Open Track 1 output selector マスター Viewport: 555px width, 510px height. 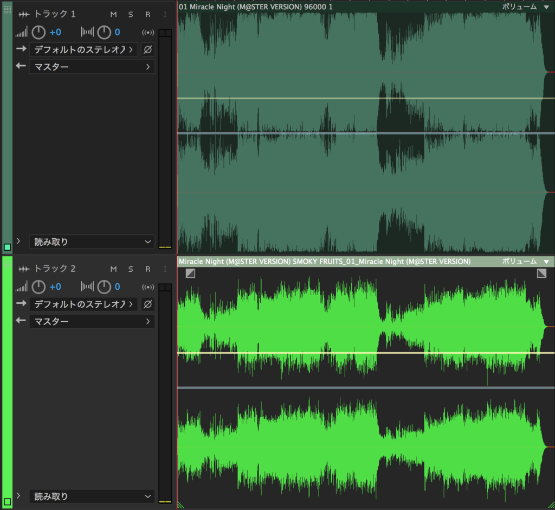pyautogui.click(x=92, y=67)
